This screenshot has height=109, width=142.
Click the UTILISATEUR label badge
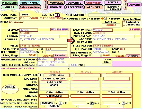[60, 30]
